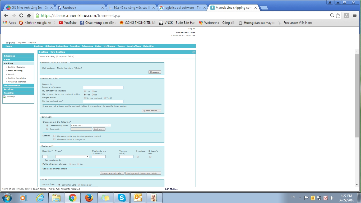Open Firefox from the taskbar

click(89, 197)
